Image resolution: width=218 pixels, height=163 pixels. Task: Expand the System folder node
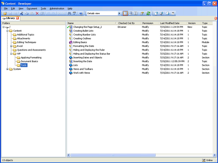pyautogui.click(x=7, y=69)
